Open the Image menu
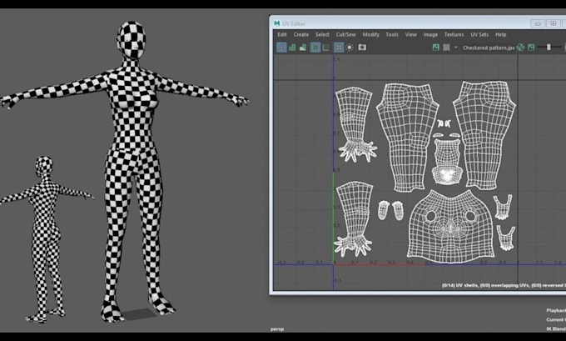566x341 pixels. coord(430,35)
